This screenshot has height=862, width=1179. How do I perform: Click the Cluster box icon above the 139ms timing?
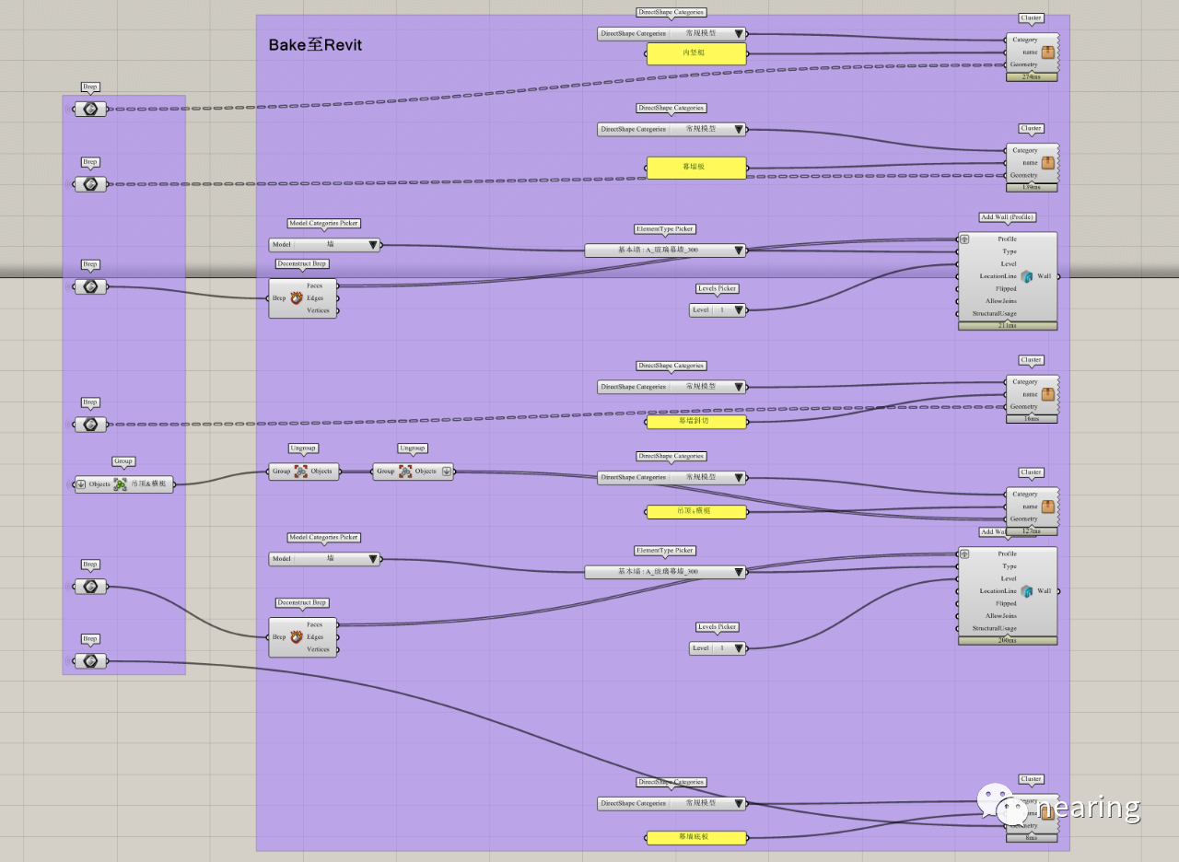point(1048,163)
